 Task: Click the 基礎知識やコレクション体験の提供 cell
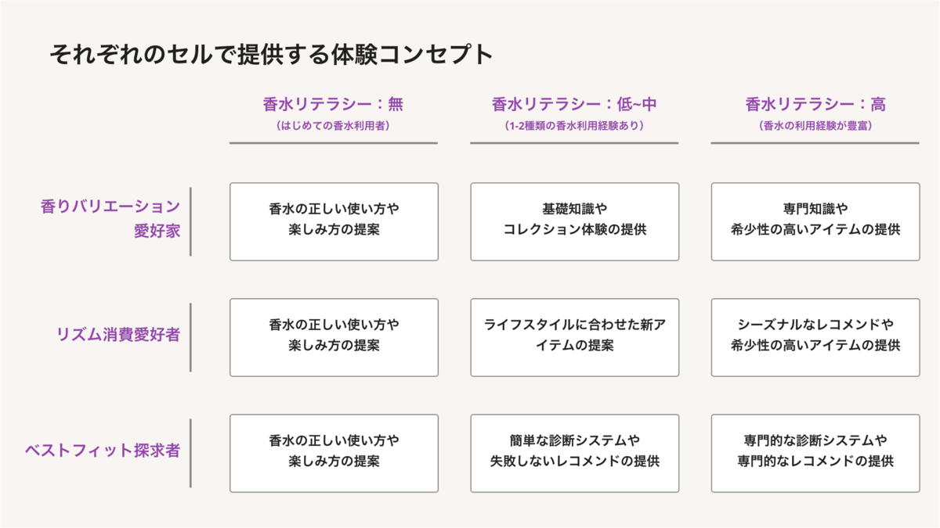tap(574, 221)
